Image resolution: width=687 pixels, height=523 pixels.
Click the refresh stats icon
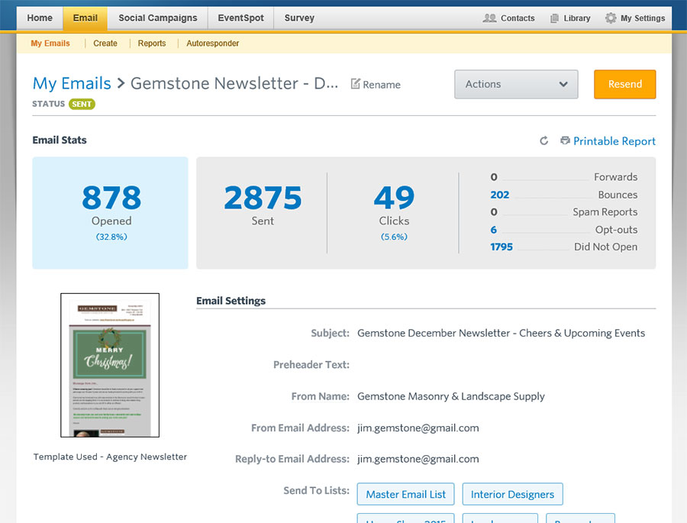point(543,141)
